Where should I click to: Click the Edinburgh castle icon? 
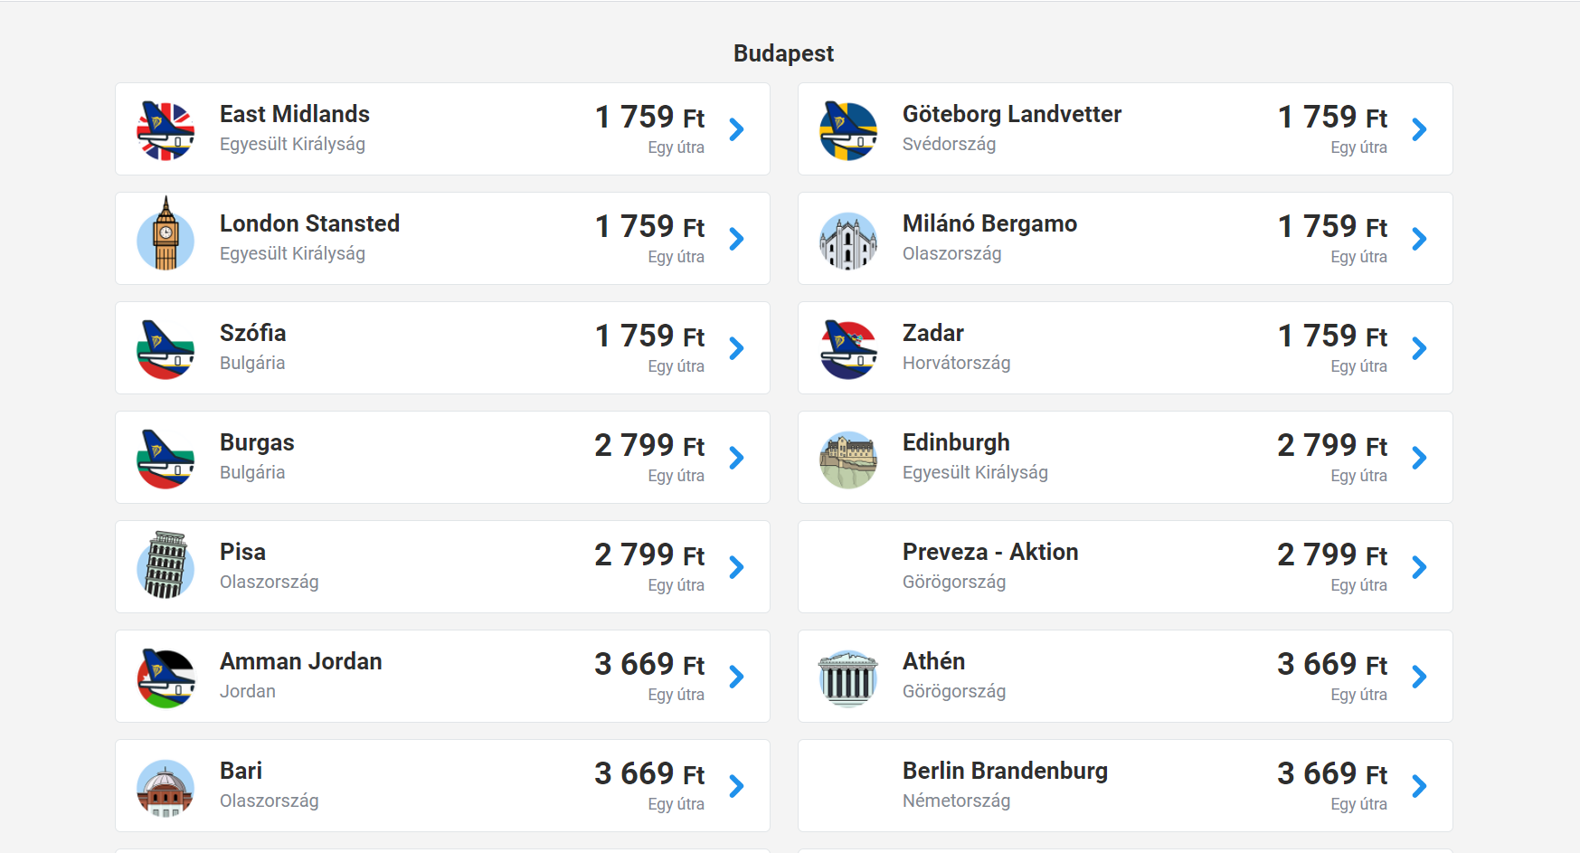848,460
